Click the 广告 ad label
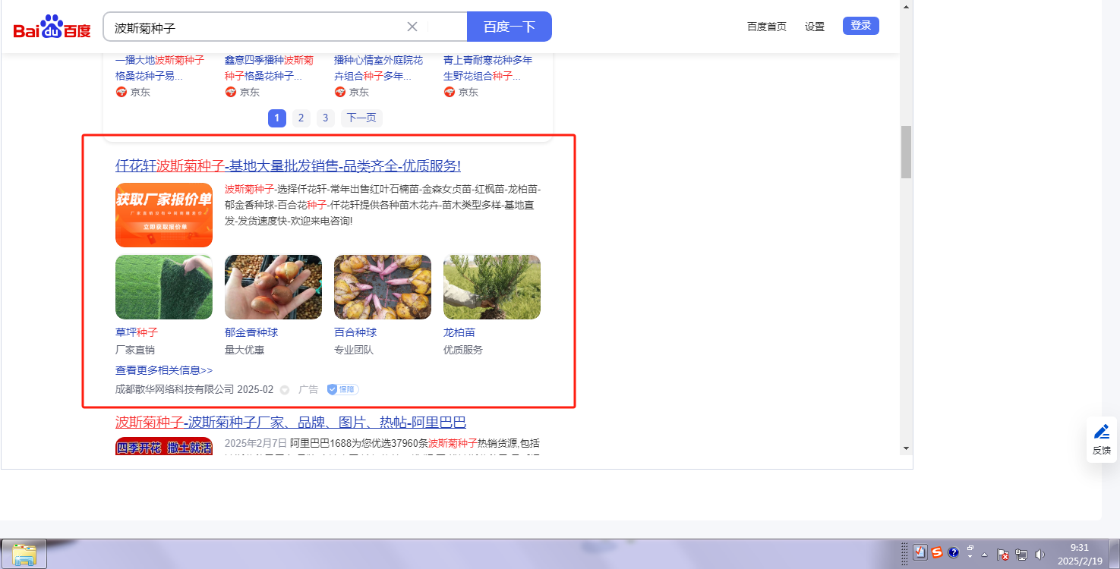1120x569 pixels. tap(308, 389)
